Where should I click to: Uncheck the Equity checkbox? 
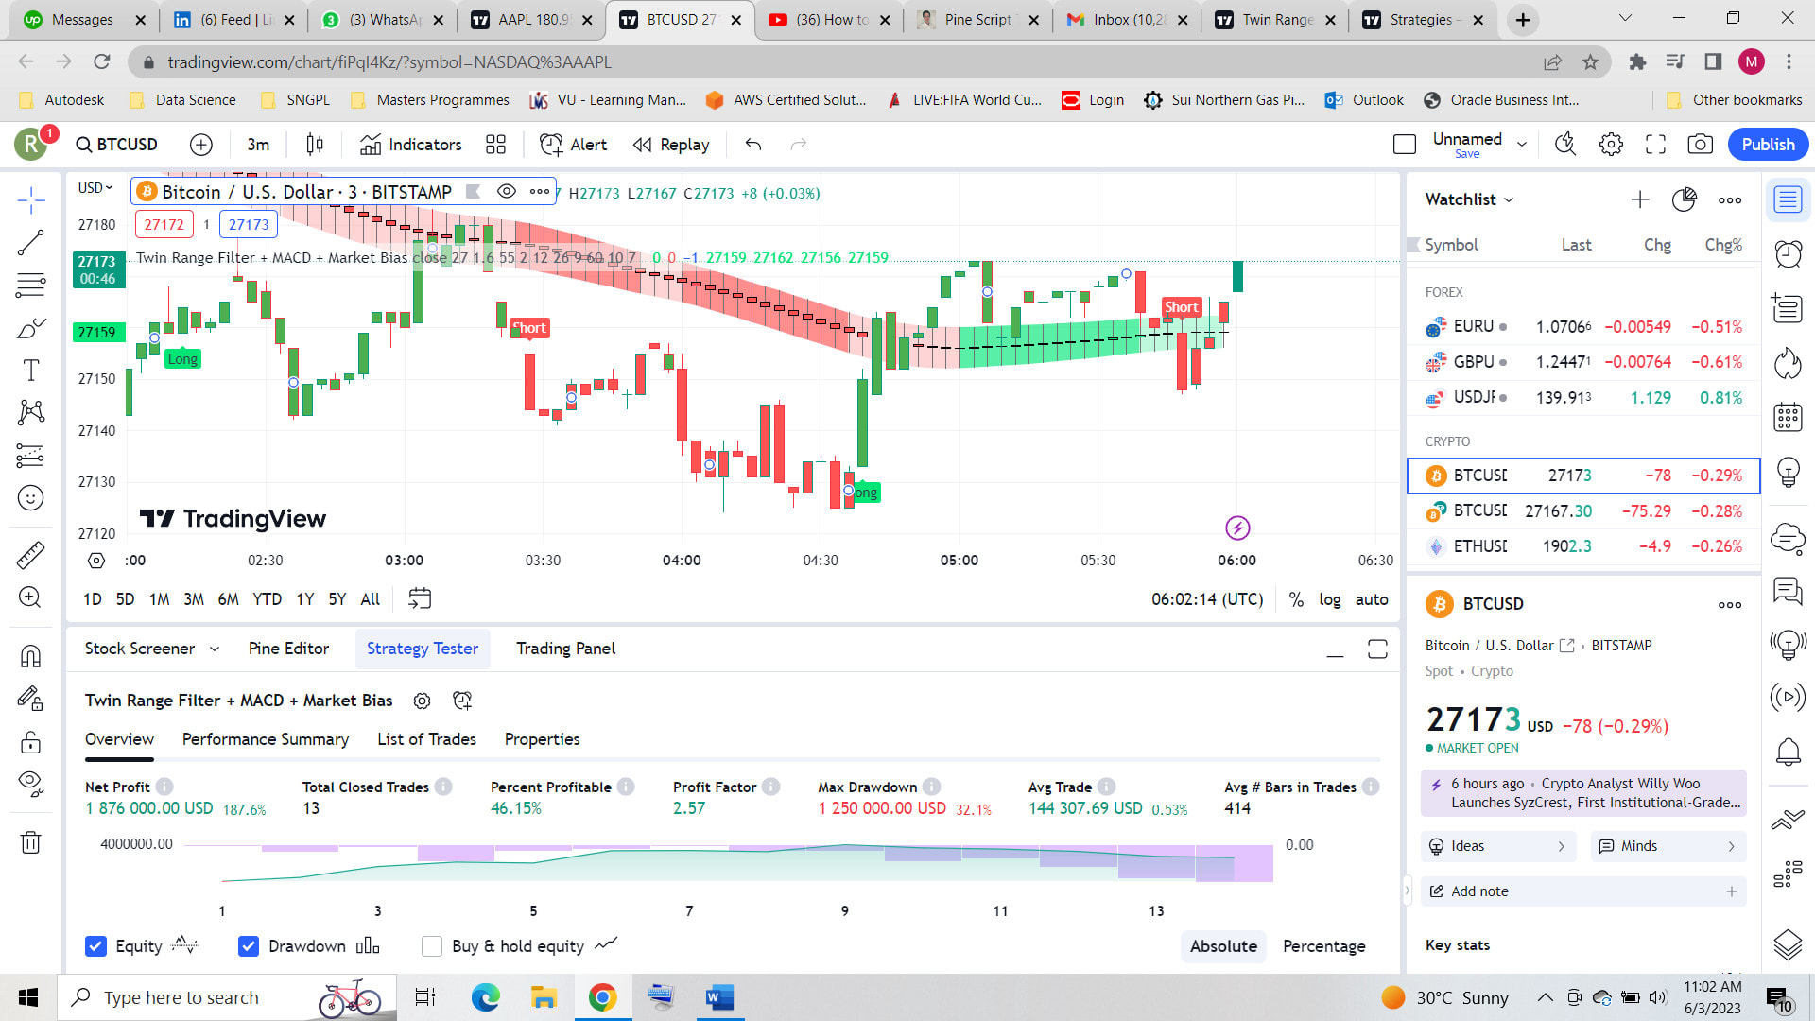[x=95, y=945]
